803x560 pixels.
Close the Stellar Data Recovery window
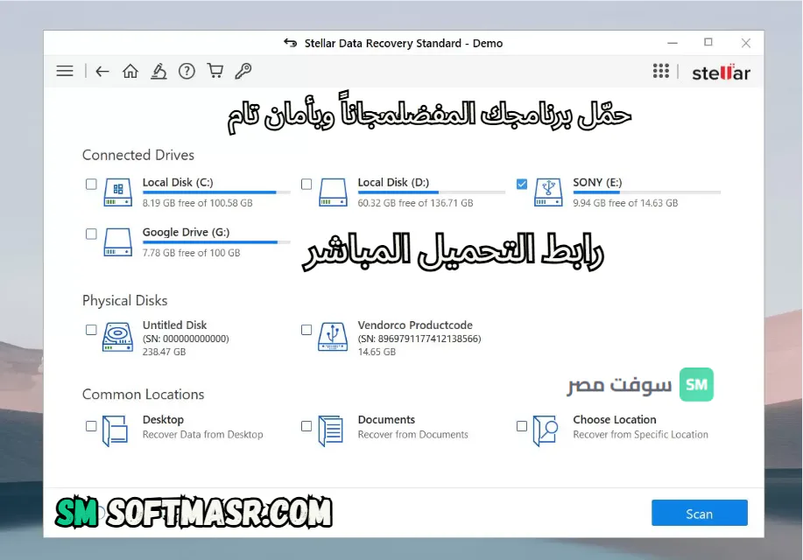pyautogui.click(x=746, y=43)
